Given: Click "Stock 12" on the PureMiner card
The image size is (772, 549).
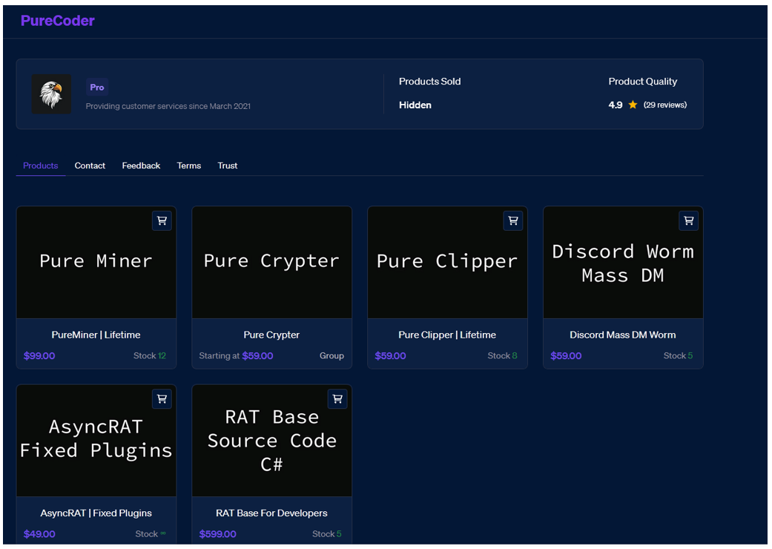Looking at the screenshot, I should 150,355.
